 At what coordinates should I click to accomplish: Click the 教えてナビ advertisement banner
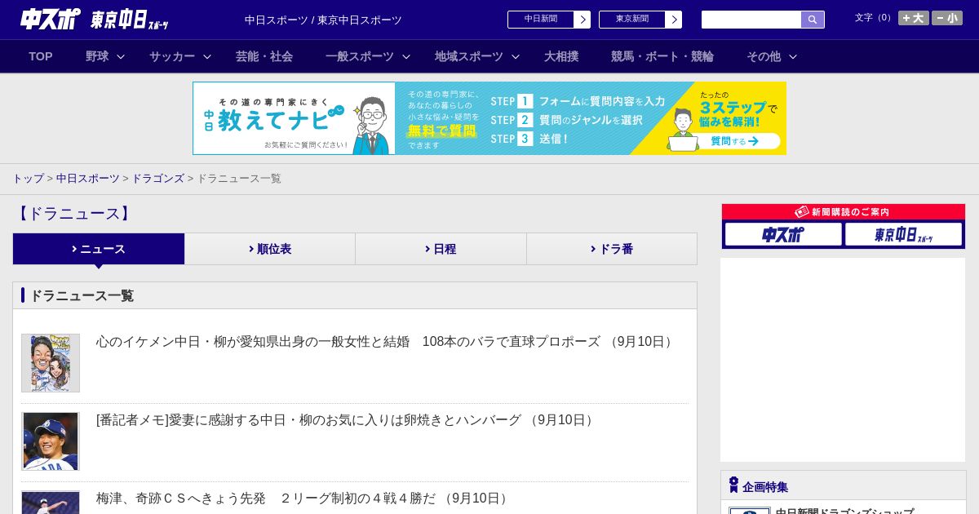[489, 118]
